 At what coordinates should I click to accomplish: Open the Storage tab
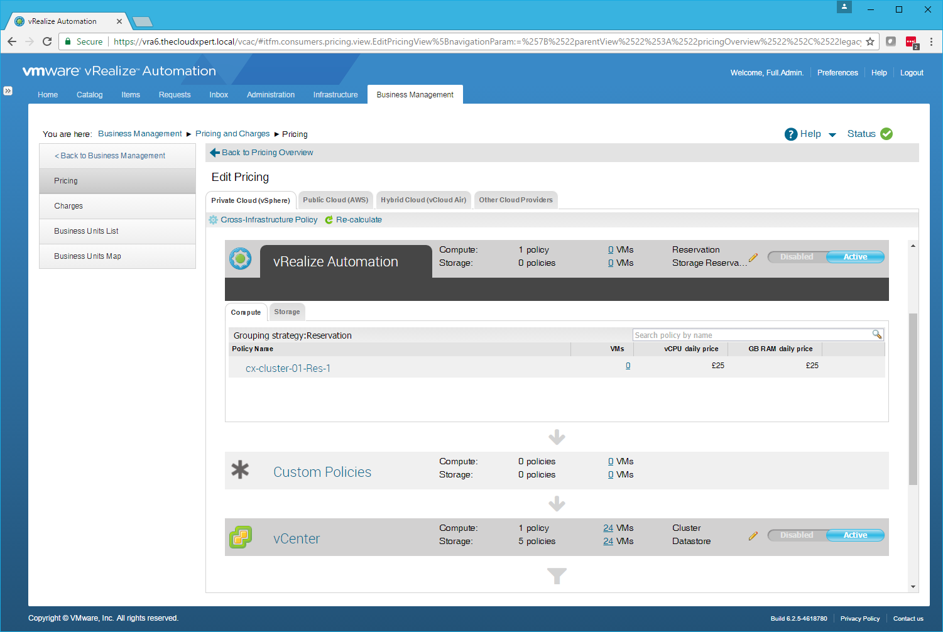[287, 312]
